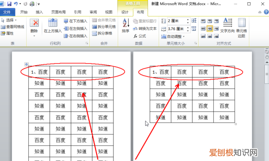This screenshot has height=161, width=269.
Task: Click cell '1、百度' in the left table
Action: [x=39, y=72]
